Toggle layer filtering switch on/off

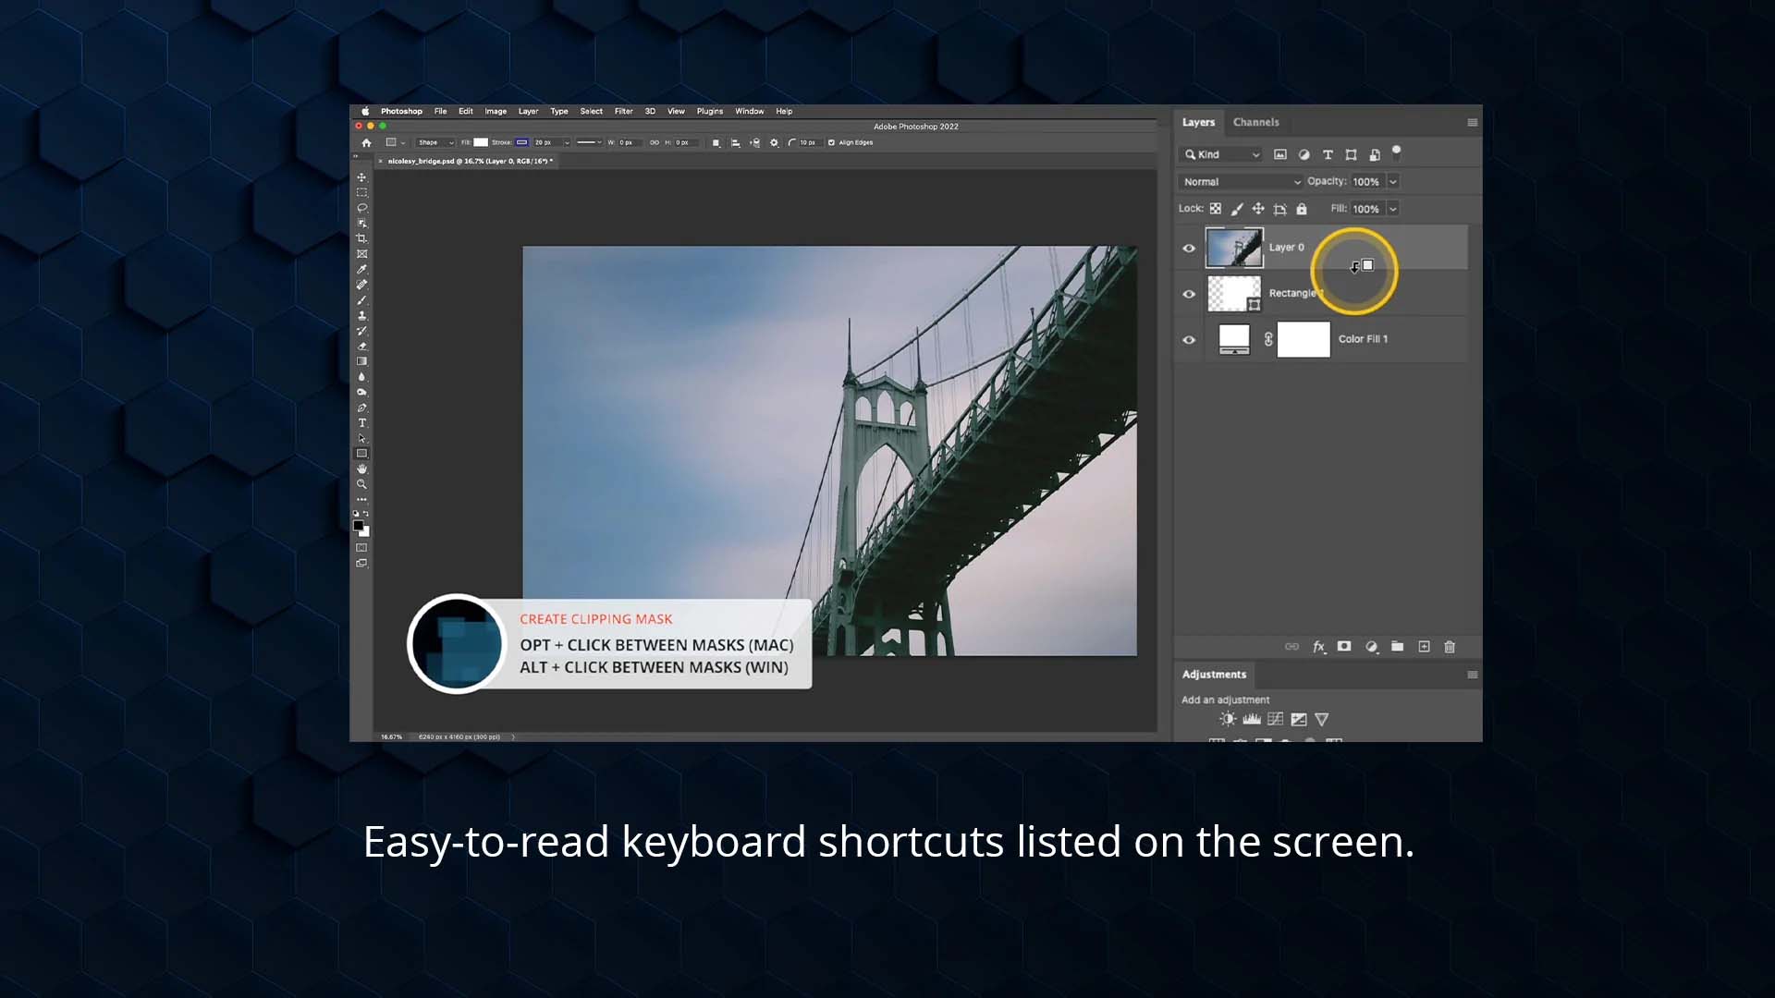[x=1397, y=152]
